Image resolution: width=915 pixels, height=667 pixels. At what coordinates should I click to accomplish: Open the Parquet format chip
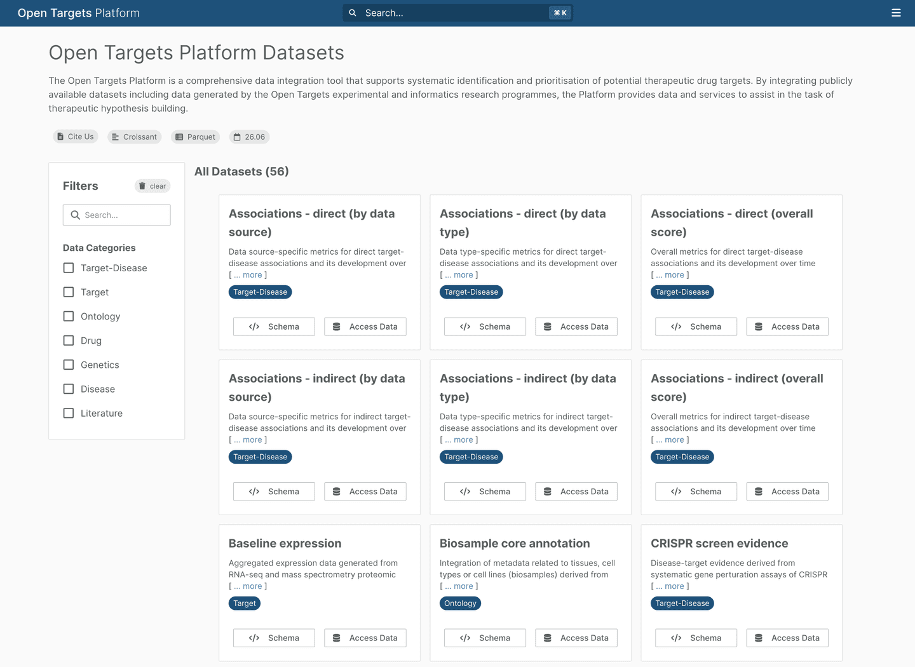pos(195,137)
